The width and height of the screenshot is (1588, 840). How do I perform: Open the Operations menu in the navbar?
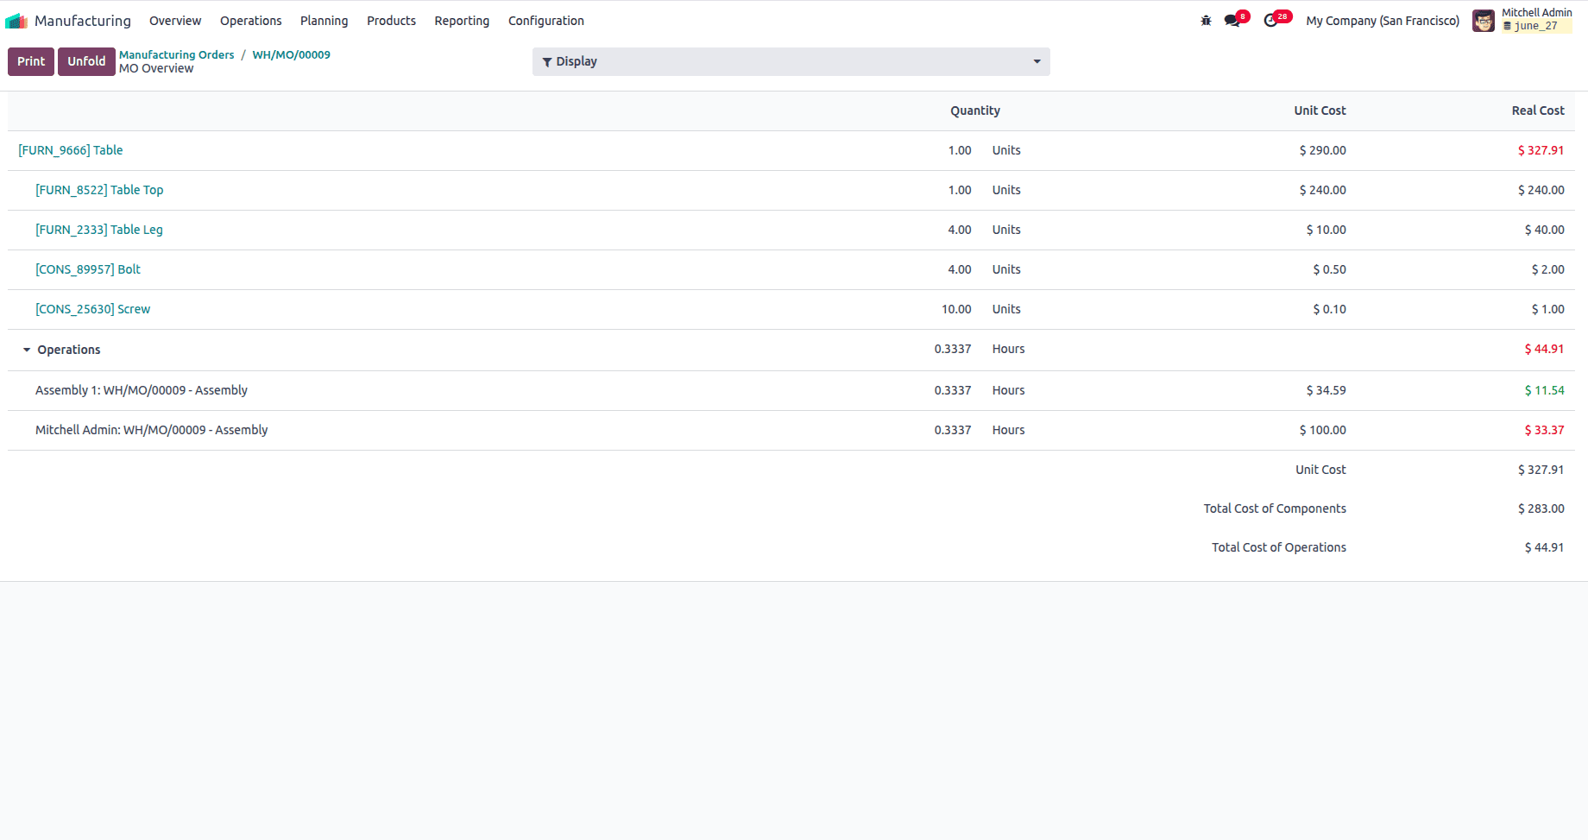[x=250, y=21]
